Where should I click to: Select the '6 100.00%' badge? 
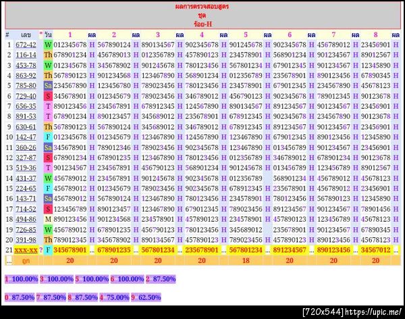[127, 279]
